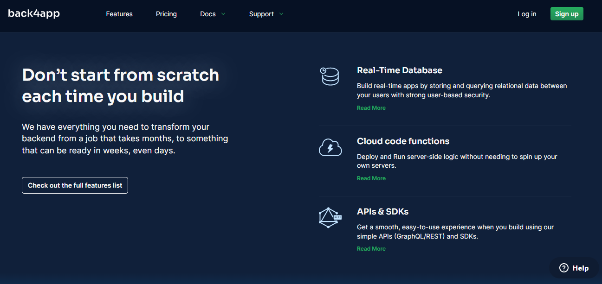Open the Docs chevron arrow
Image resolution: width=602 pixels, height=284 pixels.
tap(223, 14)
